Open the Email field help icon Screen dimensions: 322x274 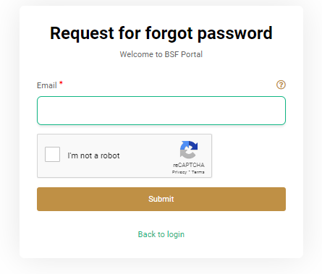[281, 85]
